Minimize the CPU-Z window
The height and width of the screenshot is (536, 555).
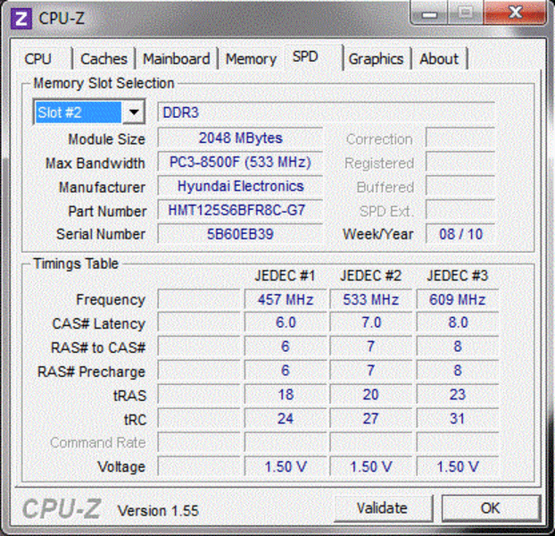(429, 13)
